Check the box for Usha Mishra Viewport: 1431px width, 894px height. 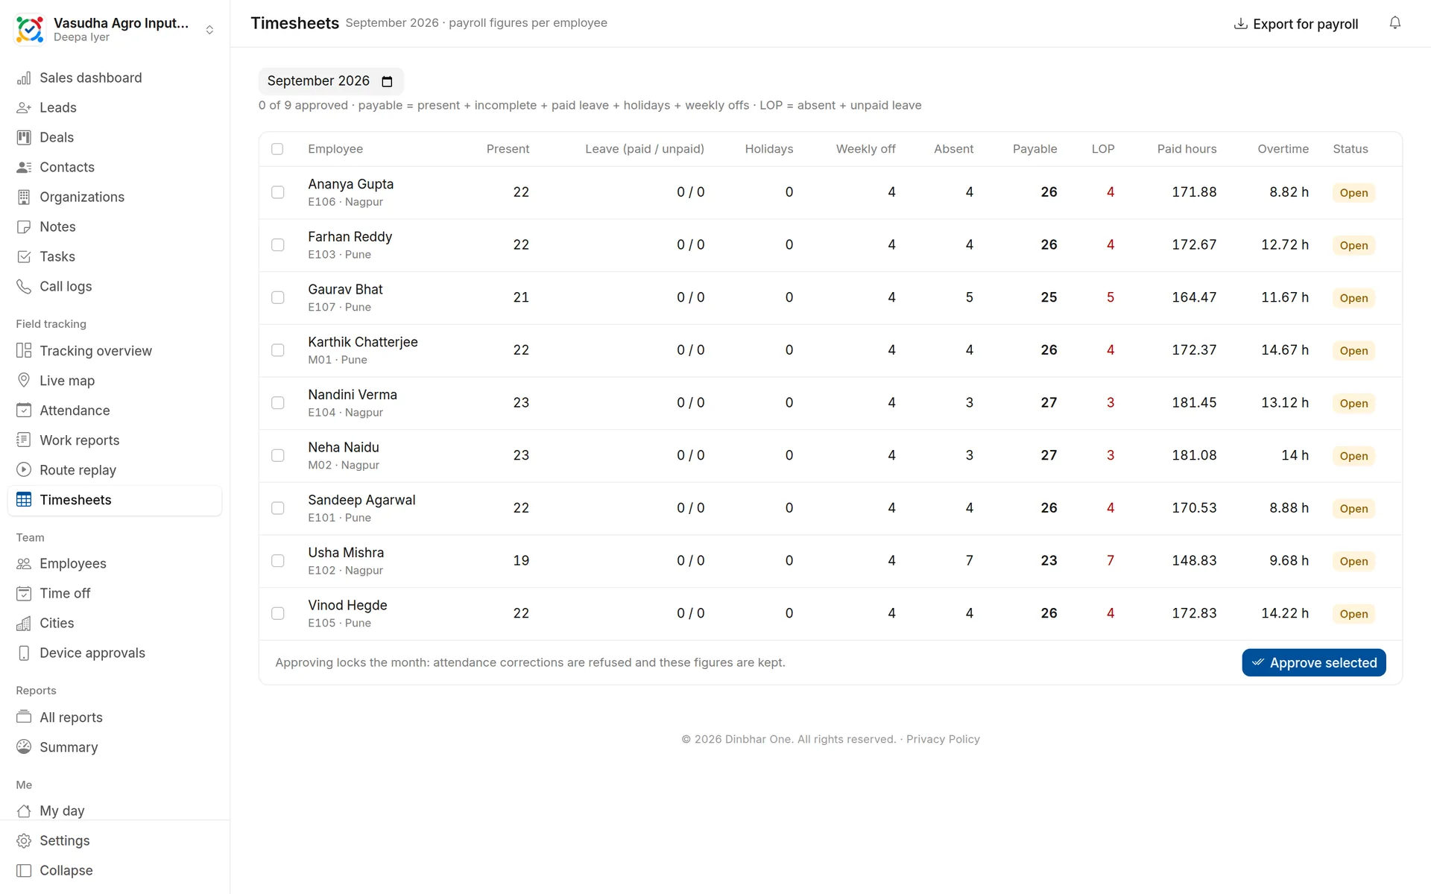(277, 561)
